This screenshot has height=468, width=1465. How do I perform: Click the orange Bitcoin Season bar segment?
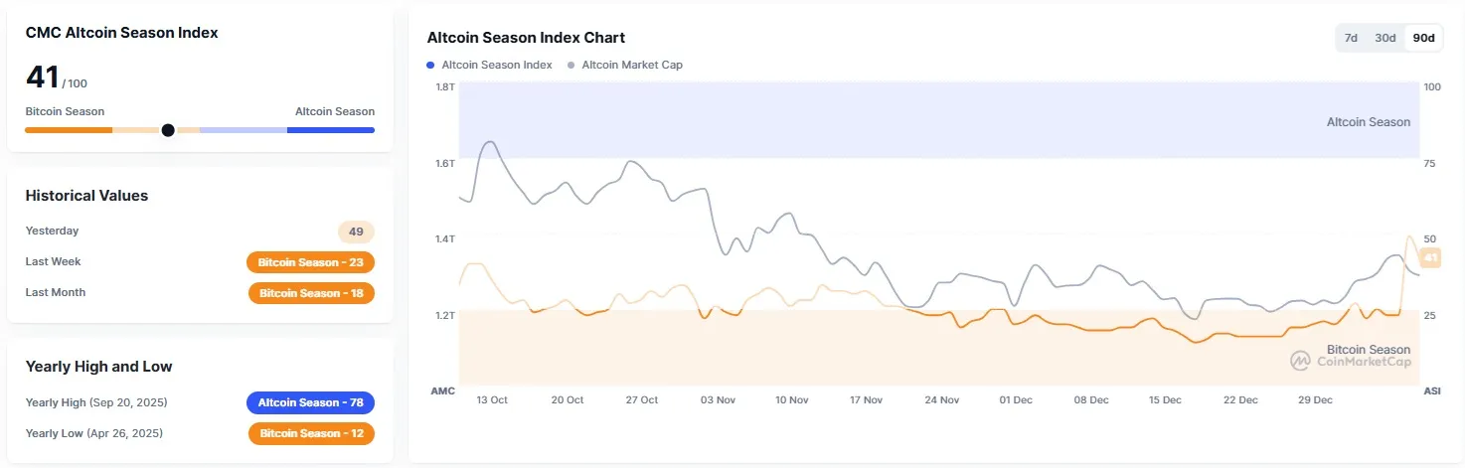point(68,130)
